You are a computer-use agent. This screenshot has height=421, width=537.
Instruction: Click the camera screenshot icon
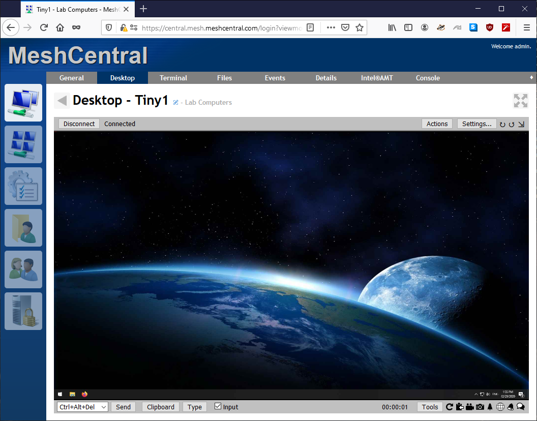pyautogui.click(x=480, y=407)
